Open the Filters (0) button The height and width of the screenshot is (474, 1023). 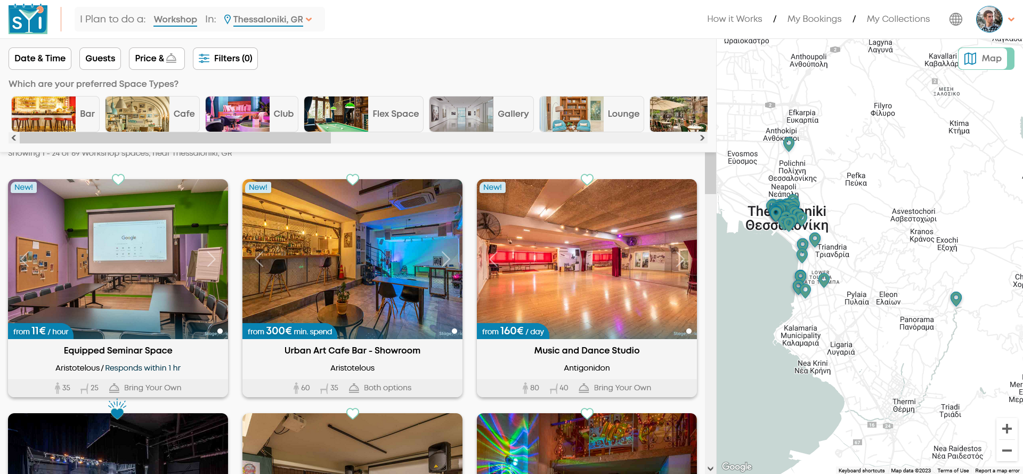coord(225,59)
